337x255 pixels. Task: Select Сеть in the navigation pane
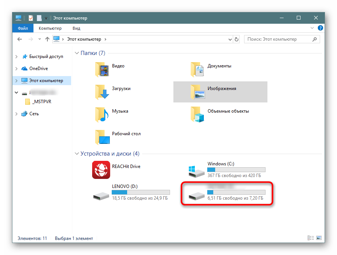point(34,114)
